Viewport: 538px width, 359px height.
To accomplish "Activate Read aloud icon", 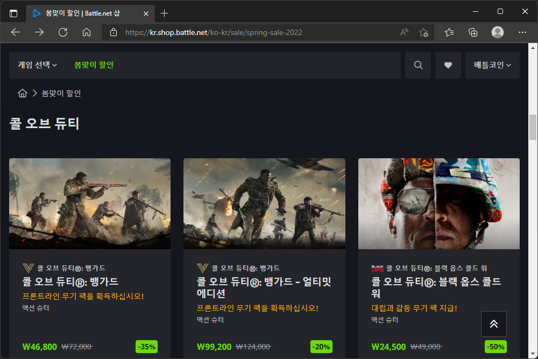I will [x=404, y=32].
